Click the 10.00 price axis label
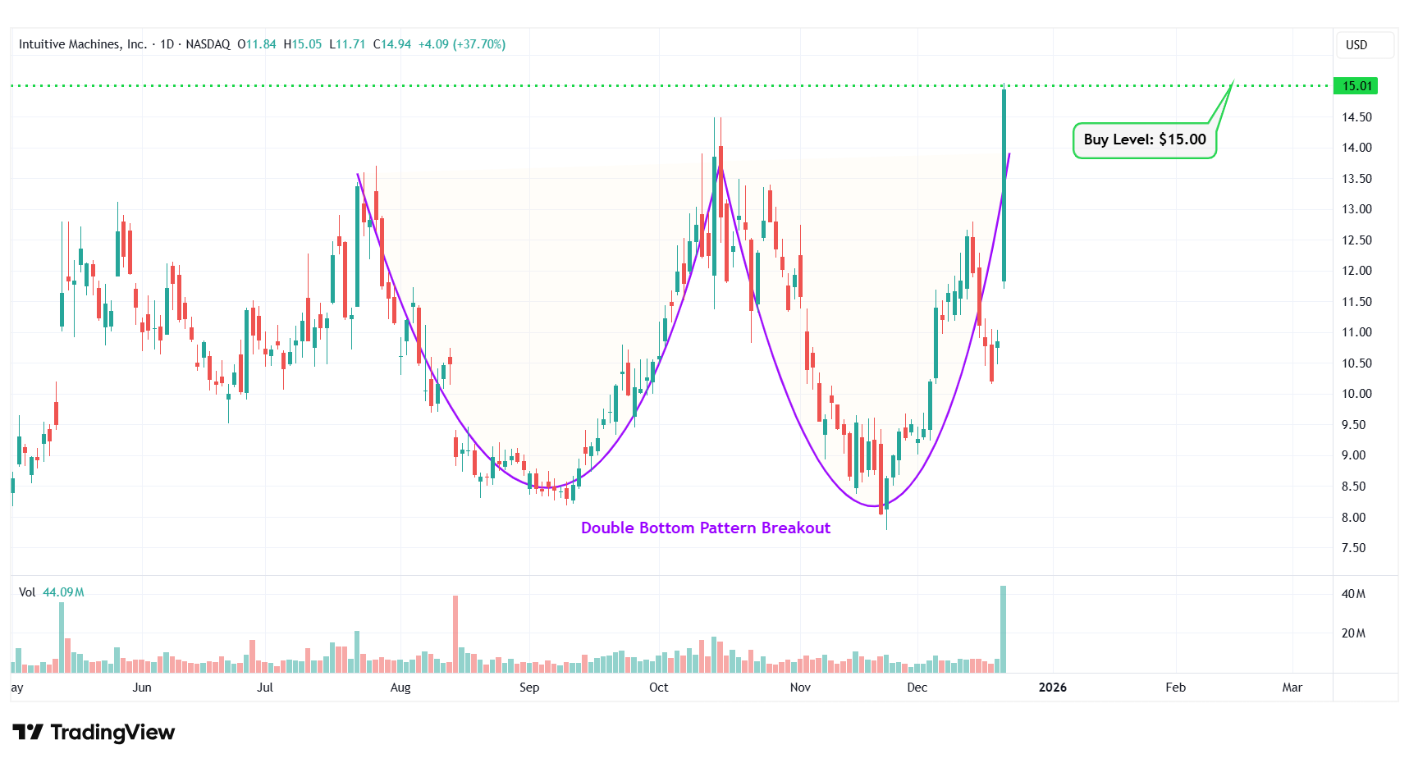 (x=1356, y=394)
